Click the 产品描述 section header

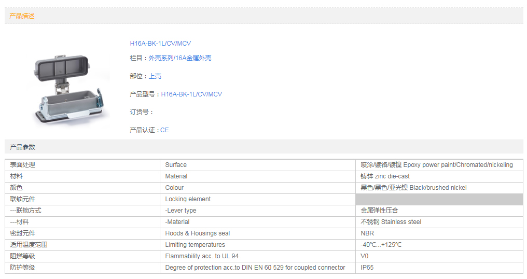tap(22, 16)
